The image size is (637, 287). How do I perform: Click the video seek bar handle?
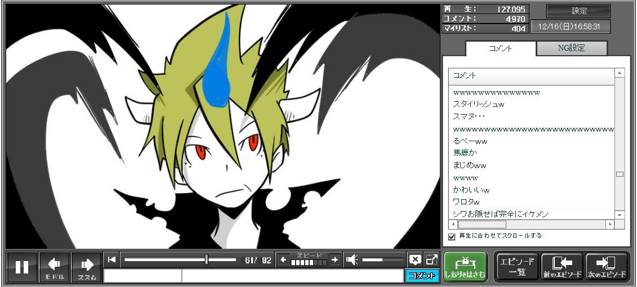(x=207, y=259)
